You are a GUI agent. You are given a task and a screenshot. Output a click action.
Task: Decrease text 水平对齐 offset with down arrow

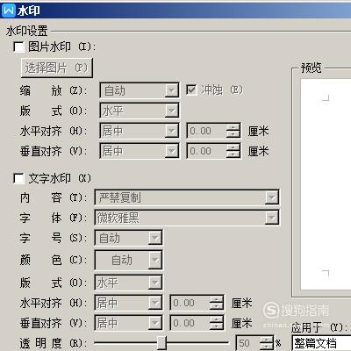coord(217,306)
